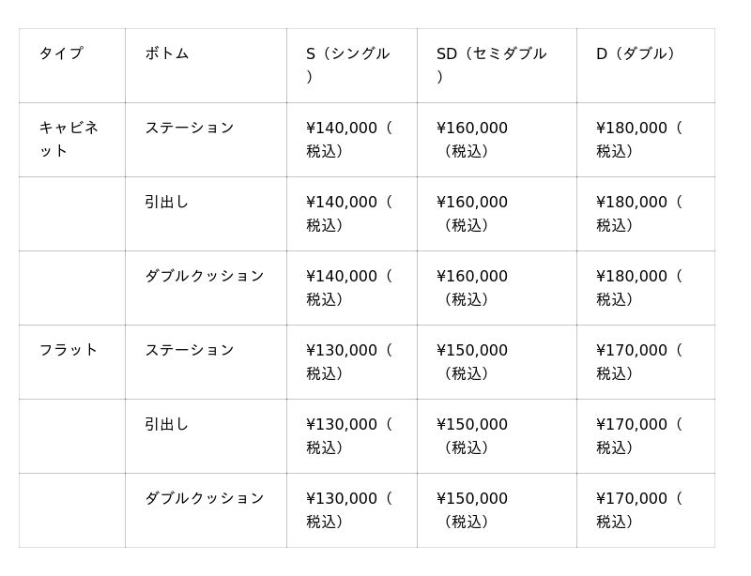Select the ボトム column header cell
751x576 pixels.
pos(167,53)
